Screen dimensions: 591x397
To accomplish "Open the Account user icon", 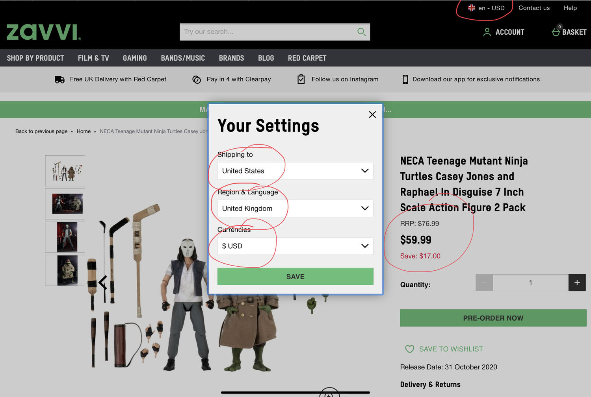I will [487, 32].
